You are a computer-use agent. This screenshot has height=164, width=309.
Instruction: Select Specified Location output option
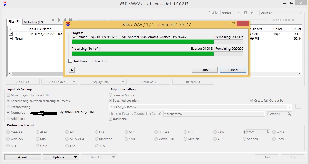pyautogui.click(x=111, y=101)
